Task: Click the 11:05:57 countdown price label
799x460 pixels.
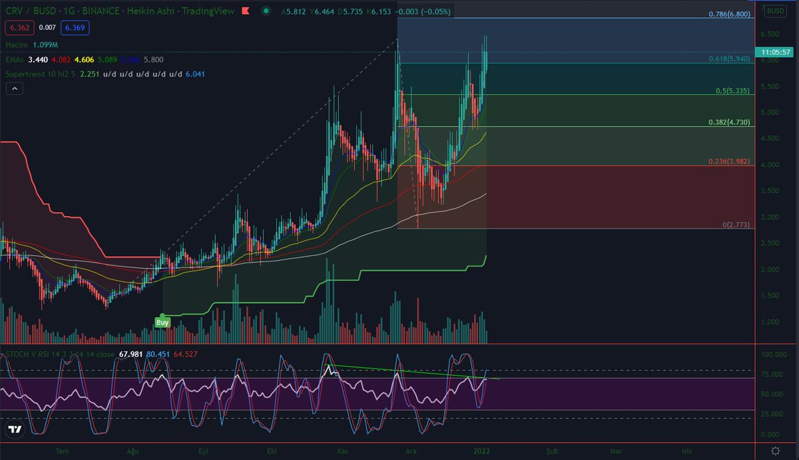Action: tap(774, 51)
